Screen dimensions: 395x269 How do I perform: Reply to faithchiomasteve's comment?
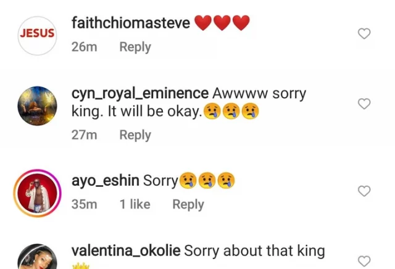135,47
